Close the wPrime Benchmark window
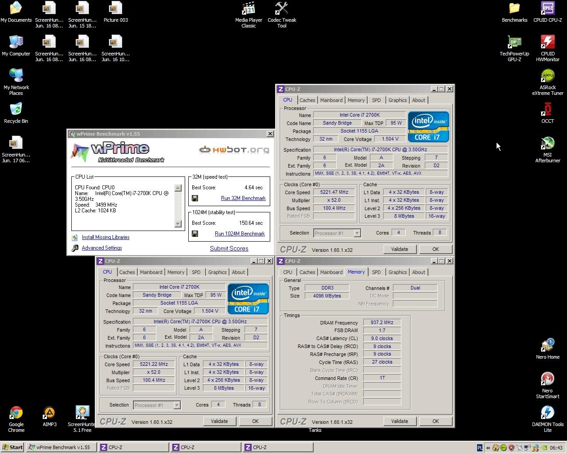This screenshot has height=454, width=567. pos(270,134)
